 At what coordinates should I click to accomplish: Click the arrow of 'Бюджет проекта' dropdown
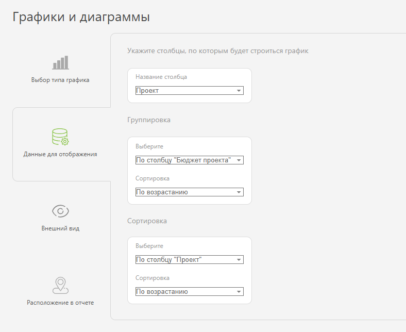tap(239, 160)
